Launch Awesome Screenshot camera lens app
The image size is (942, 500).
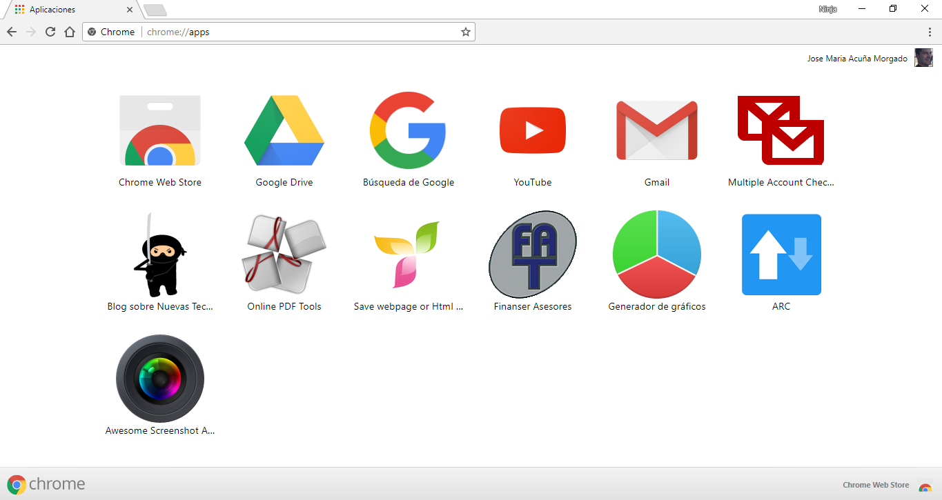160,379
